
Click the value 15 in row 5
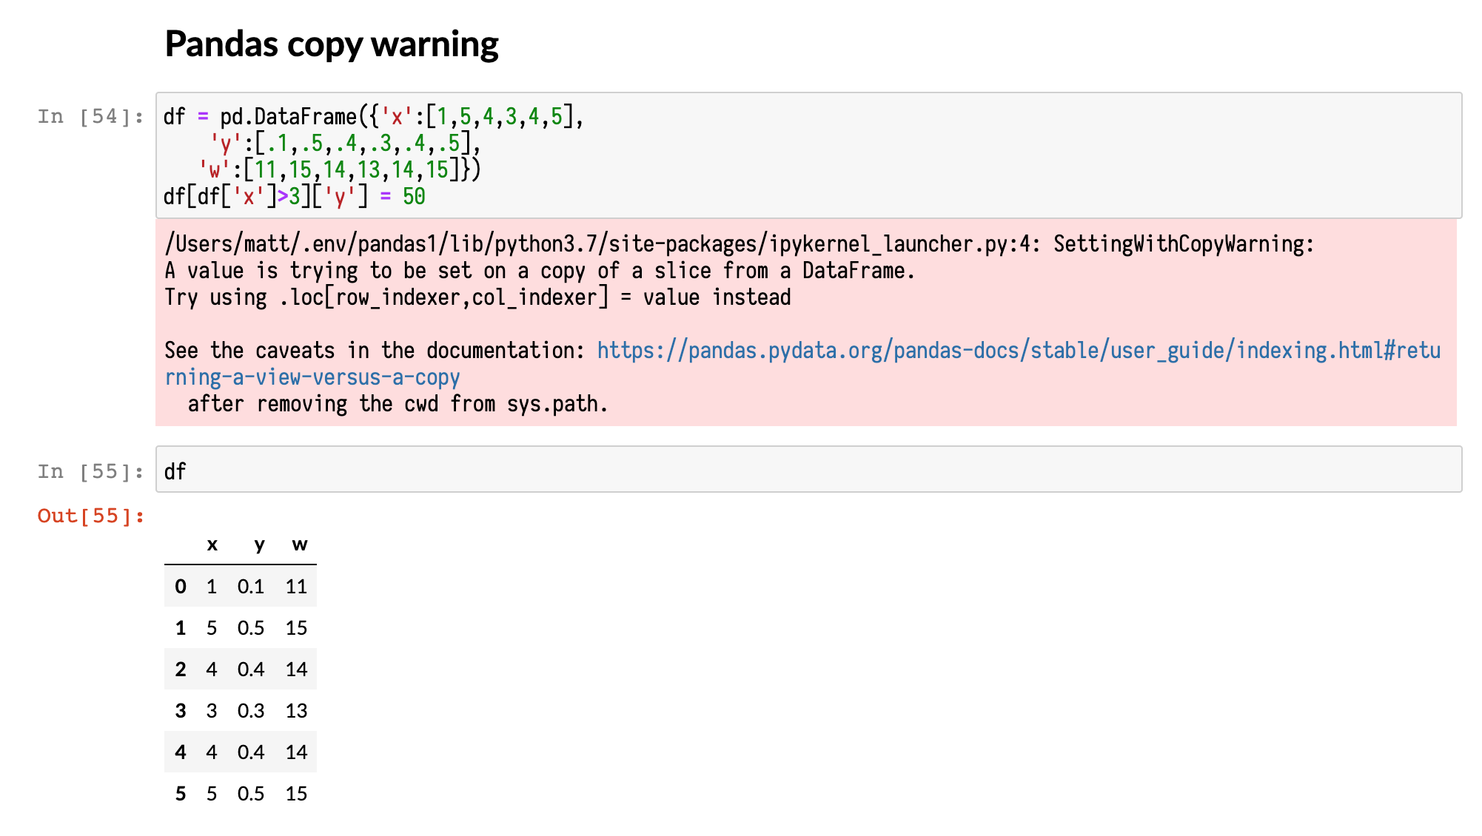(296, 793)
